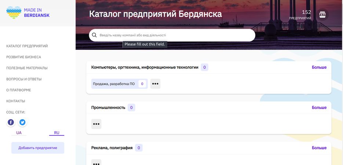This screenshot has height=165, width=343.
Task: Navigate to О платформе
Action: [18, 90]
